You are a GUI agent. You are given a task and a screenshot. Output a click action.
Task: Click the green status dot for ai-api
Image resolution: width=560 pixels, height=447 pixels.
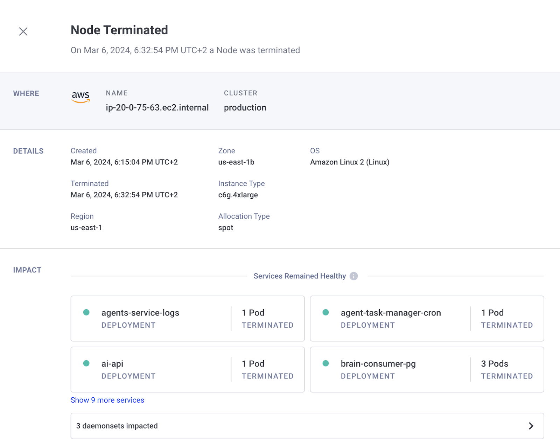click(86, 363)
